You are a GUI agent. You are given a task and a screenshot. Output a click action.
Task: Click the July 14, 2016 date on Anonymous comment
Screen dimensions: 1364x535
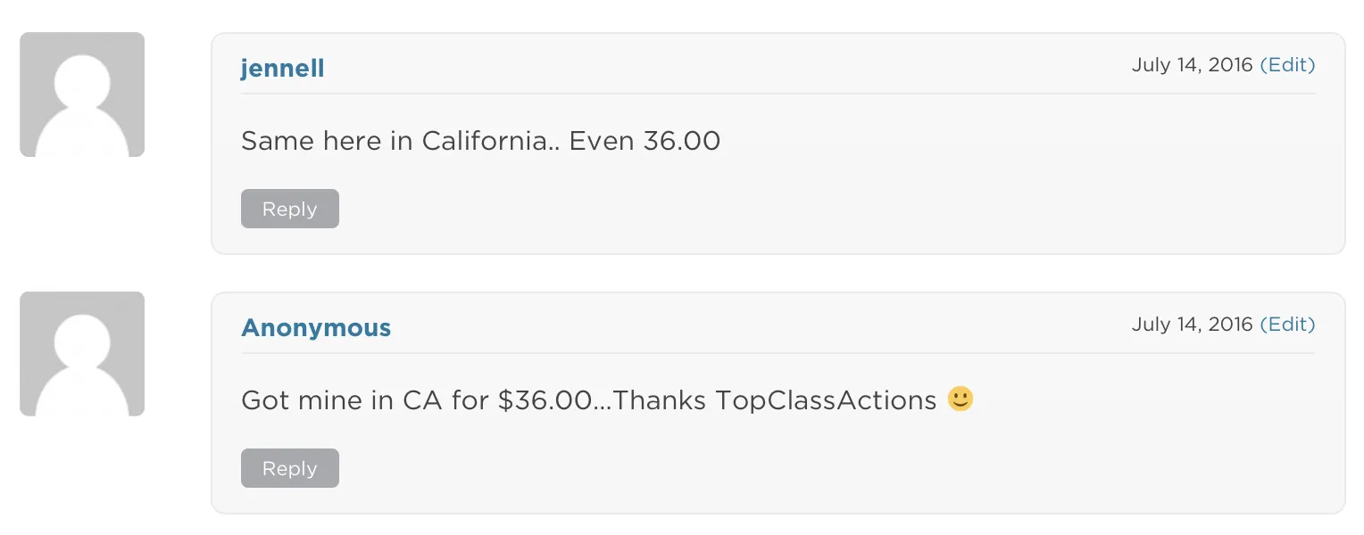coord(1192,325)
